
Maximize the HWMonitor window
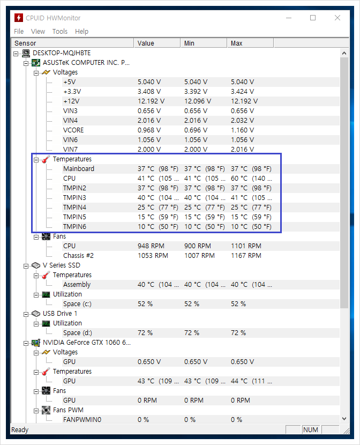coord(313,18)
